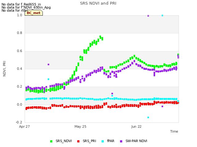Click the No data for f_Red655_in message
The image size is (197, 147).
21,4
